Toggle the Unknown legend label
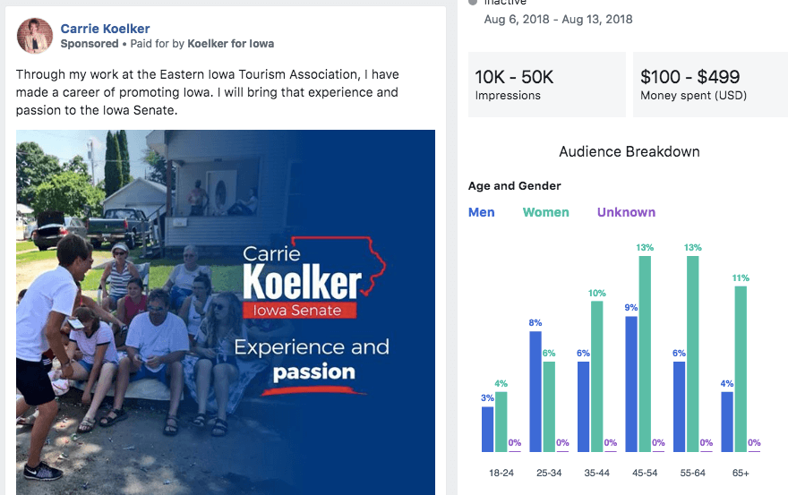Viewport: 788px width, 495px height. [x=626, y=212]
